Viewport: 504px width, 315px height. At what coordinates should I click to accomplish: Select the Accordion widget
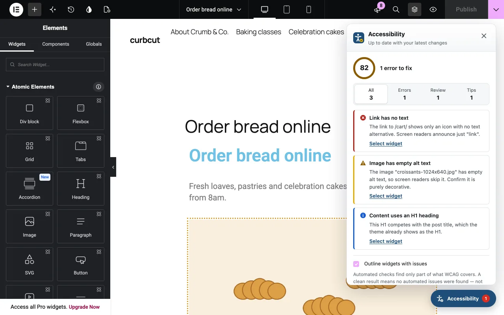coord(30,189)
